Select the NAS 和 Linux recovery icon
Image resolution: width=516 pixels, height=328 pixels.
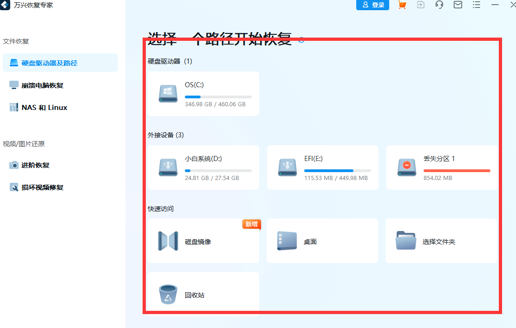14,107
